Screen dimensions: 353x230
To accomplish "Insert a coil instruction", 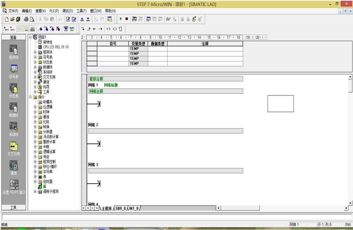I will (115, 29).
